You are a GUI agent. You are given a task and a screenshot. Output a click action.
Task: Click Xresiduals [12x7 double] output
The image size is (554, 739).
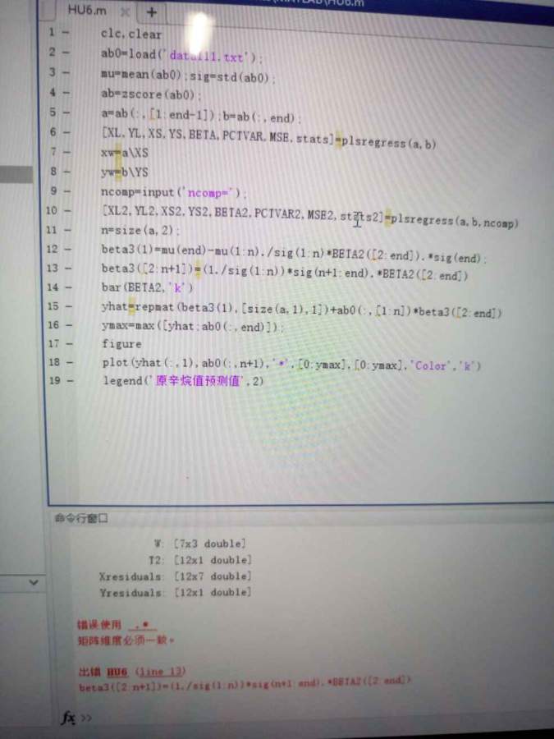point(176,576)
